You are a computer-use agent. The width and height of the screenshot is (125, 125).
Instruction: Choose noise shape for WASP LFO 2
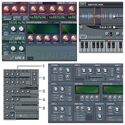coord(23,42)
